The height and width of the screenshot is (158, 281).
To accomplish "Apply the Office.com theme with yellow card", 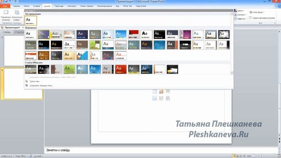I will click(173, 69).
